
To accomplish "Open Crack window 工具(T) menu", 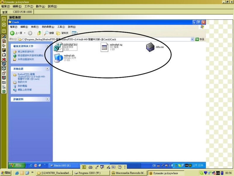I will (61, 27).
